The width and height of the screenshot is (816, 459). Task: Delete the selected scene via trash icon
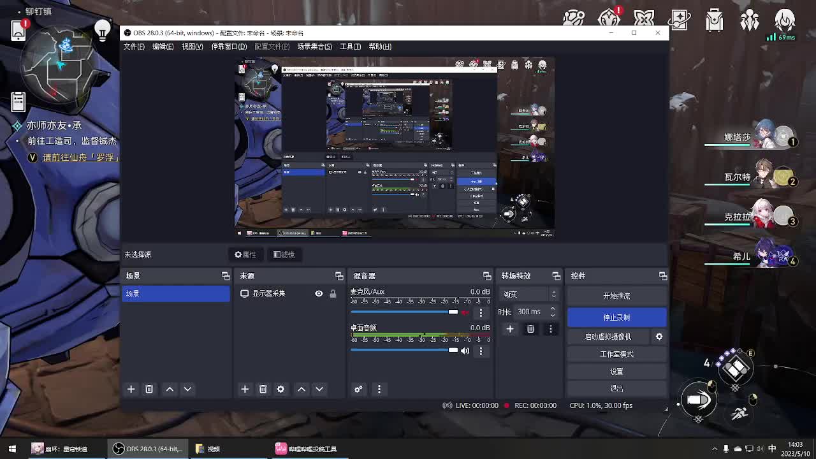[x=149, y=389]
